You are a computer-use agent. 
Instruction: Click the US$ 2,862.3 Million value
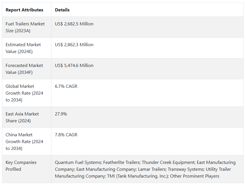[x=74, y=45]
